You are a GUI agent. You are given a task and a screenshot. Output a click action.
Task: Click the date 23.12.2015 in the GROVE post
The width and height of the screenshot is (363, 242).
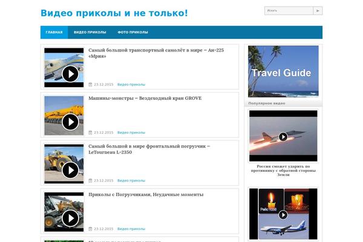coord(103,132)
